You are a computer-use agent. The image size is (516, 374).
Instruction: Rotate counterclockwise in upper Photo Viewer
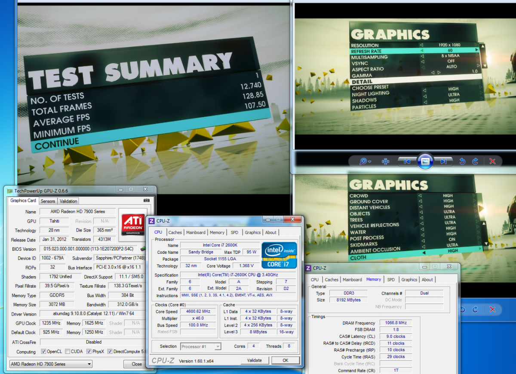pyautogui.click(x=462, y=161)
